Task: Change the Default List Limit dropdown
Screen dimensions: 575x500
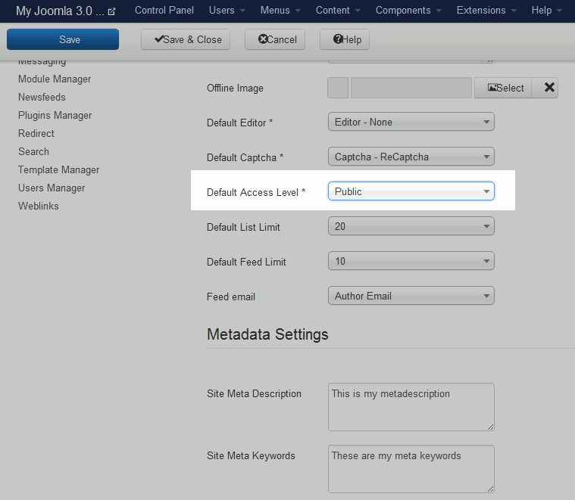Action: pyautogui.click(x=411, y=226)
